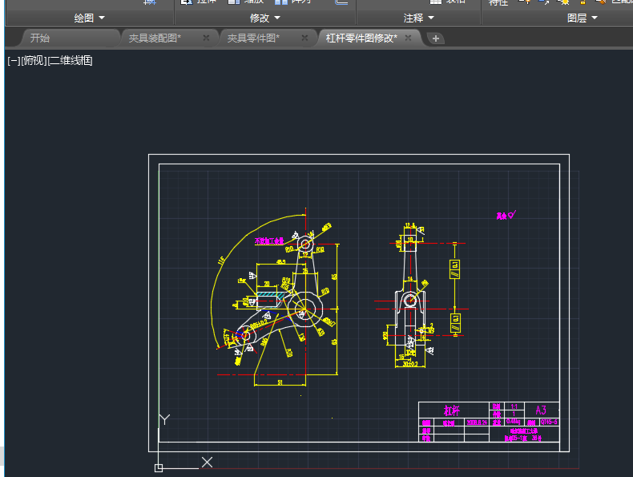This screenshot has height=477, width=633.
Task: Open the 夹具零件图 drawing tab
Action: pyautogui.click(x=253, y=38)
